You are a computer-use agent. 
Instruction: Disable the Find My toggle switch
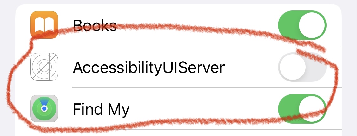(302, 109)
